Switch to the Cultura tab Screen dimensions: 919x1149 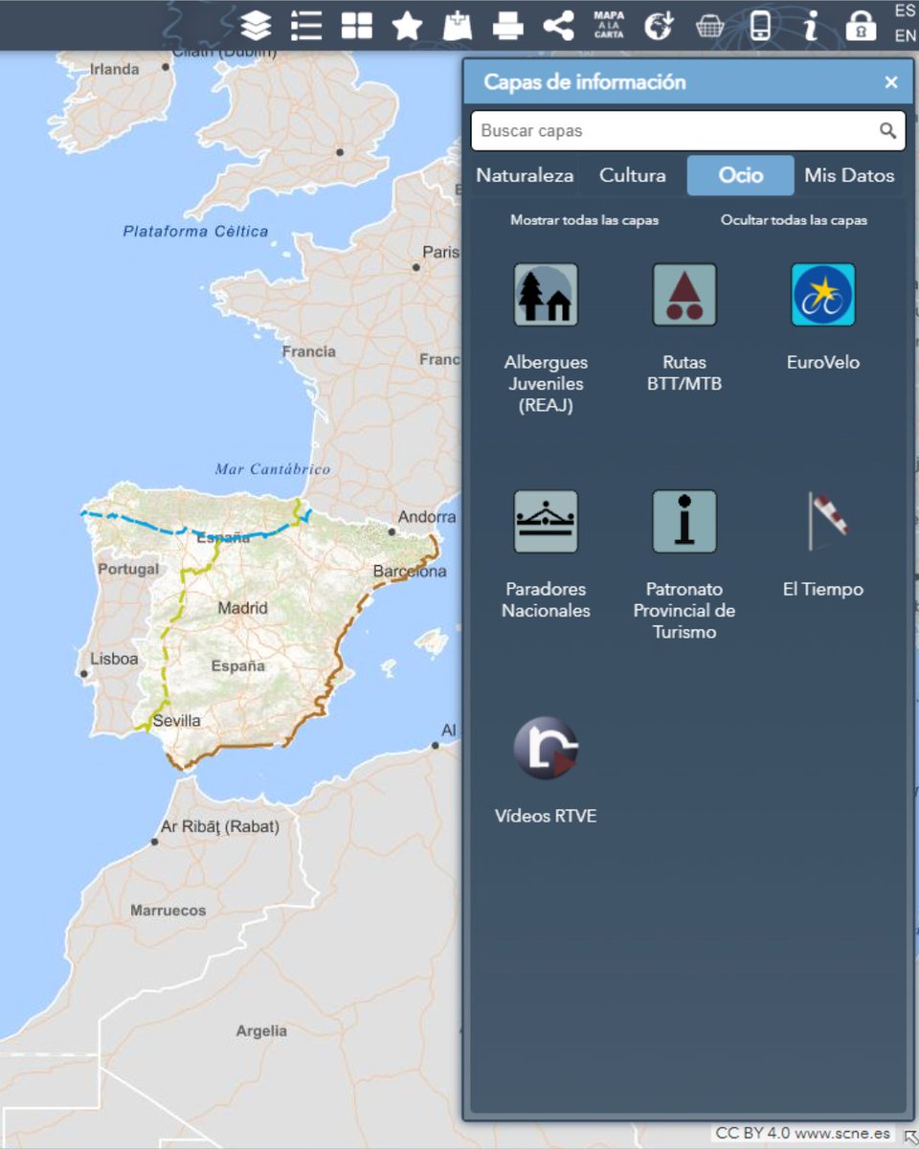[633, 175]
